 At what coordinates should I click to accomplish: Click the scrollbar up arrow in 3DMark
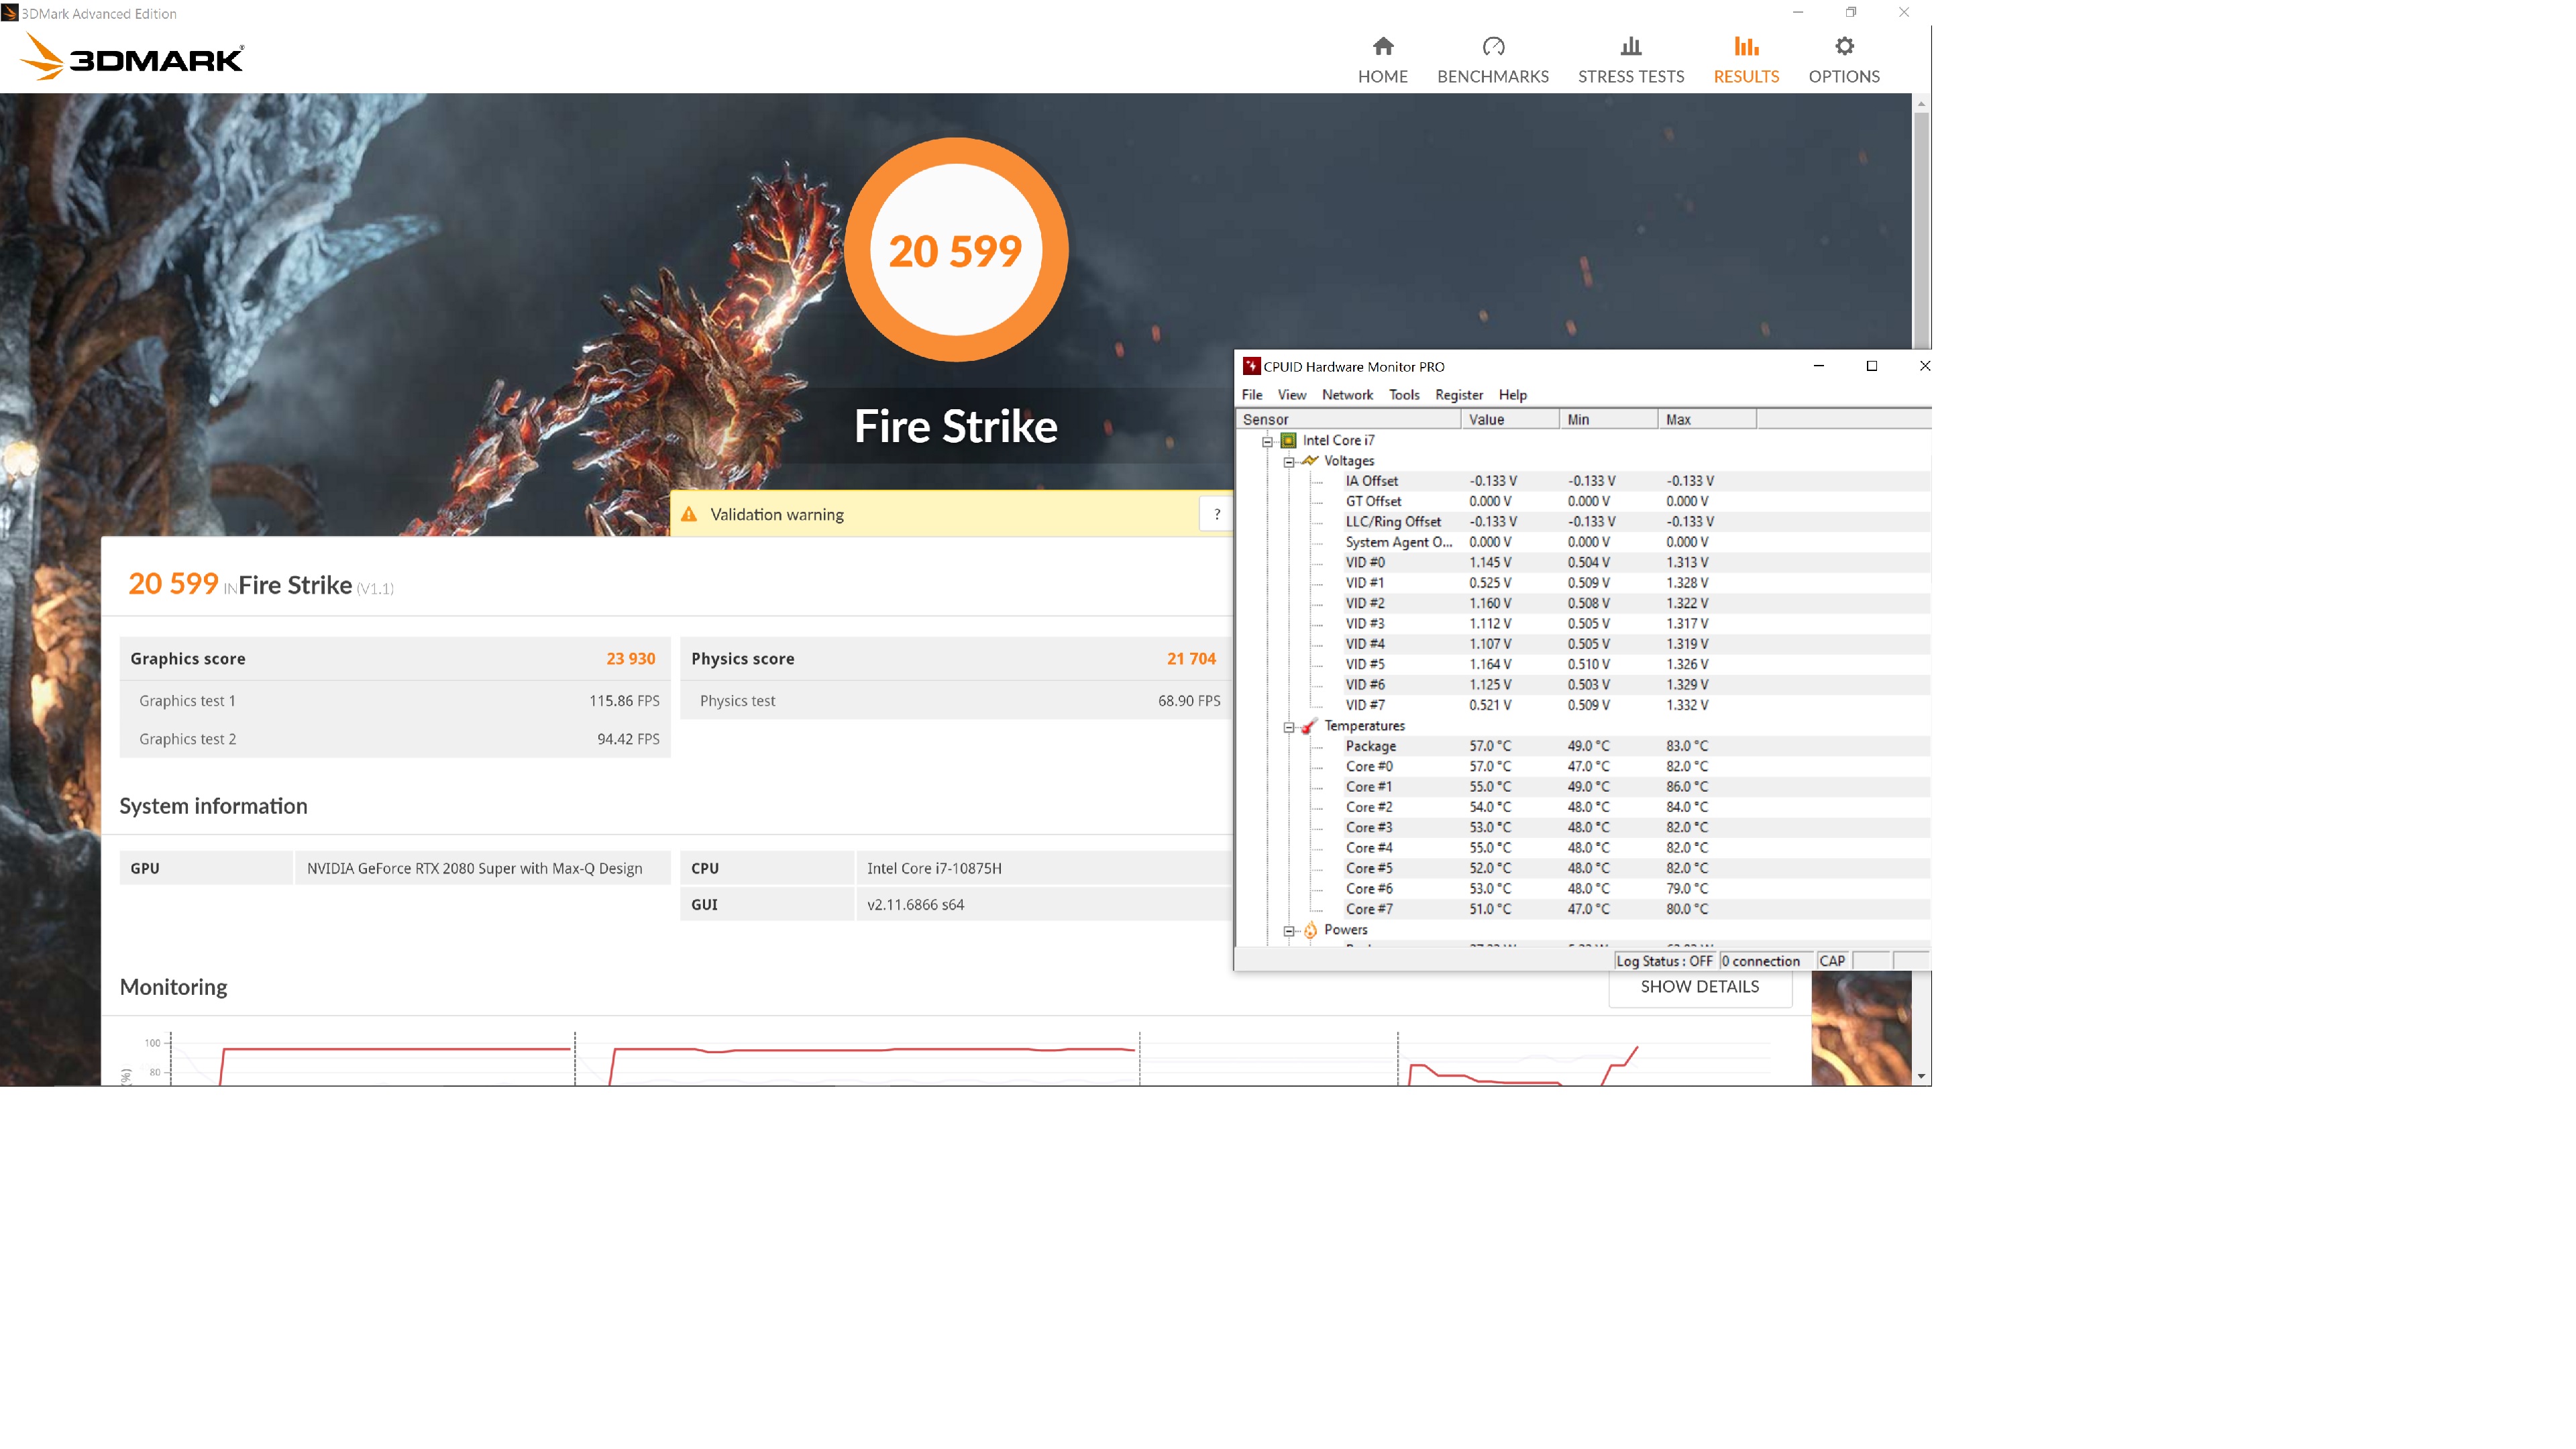point(1921,103)
